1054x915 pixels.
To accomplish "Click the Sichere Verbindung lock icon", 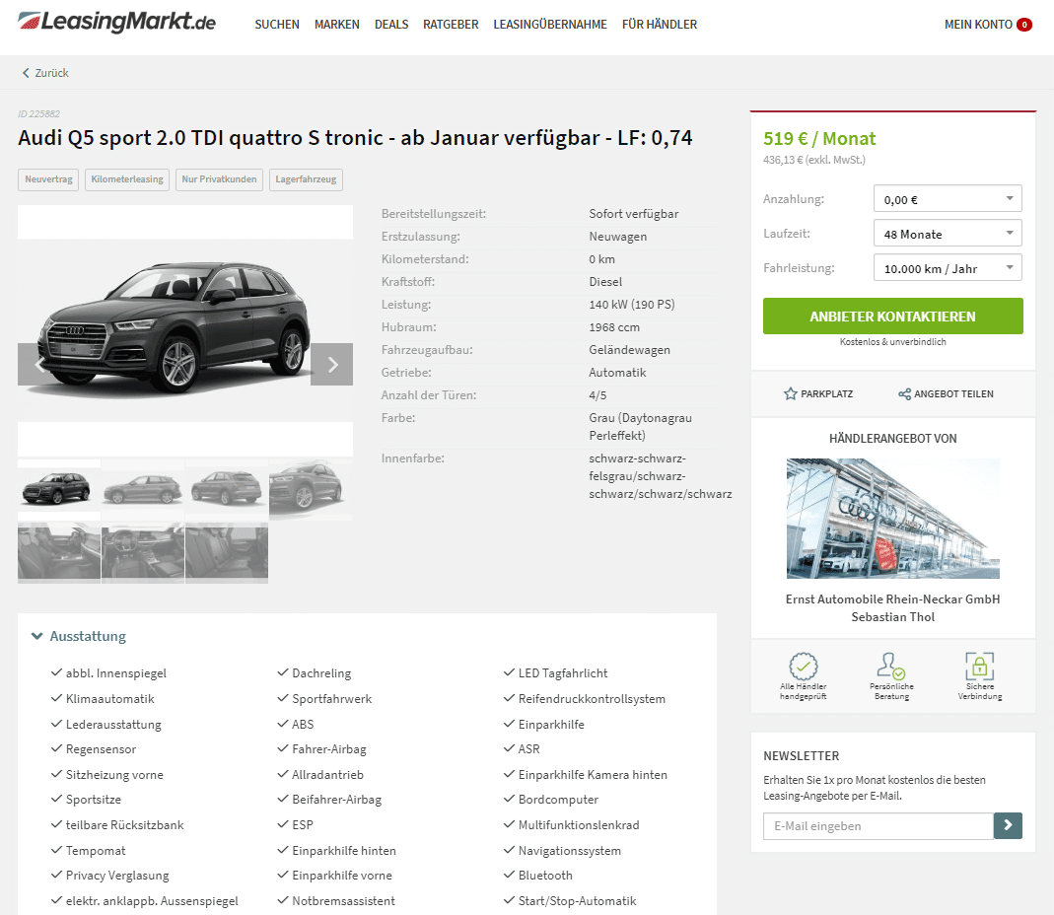I will click(x=979, y=667).
